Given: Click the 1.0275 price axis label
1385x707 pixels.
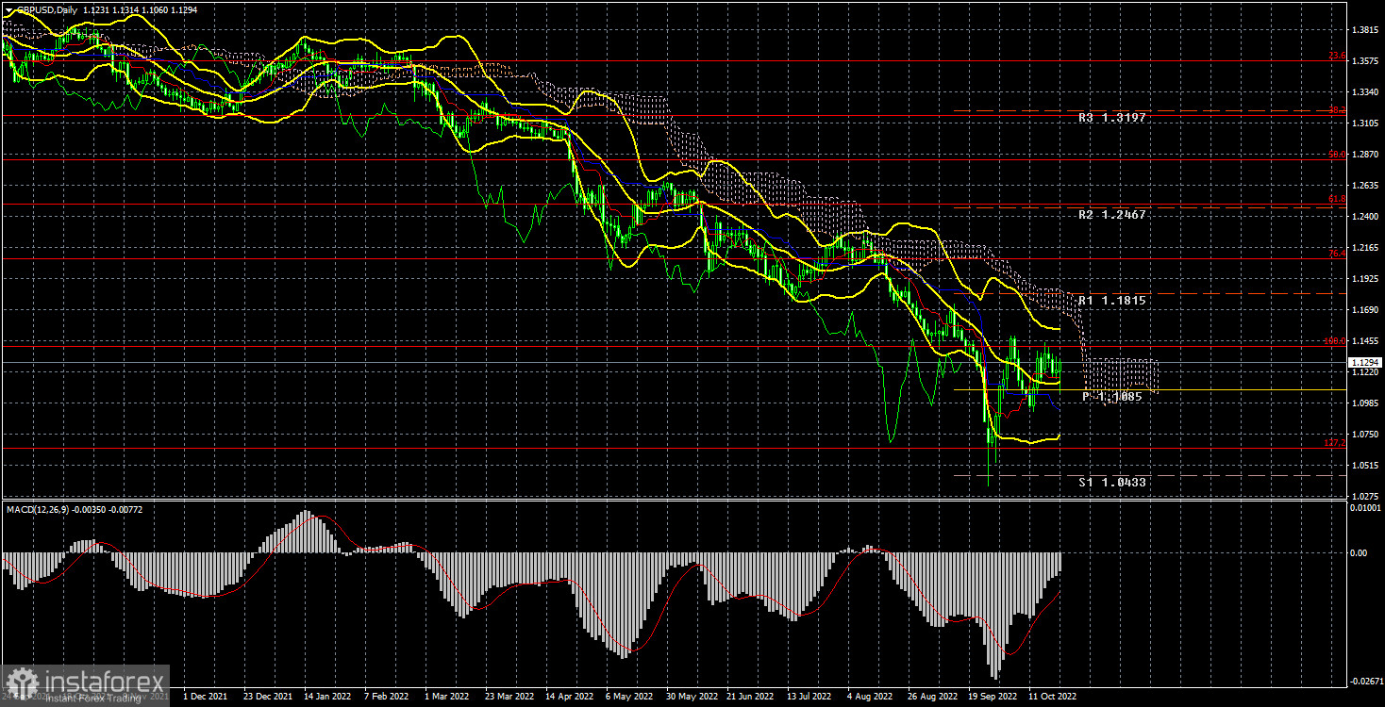Looking at the screenshot, I should point(1364,496).
